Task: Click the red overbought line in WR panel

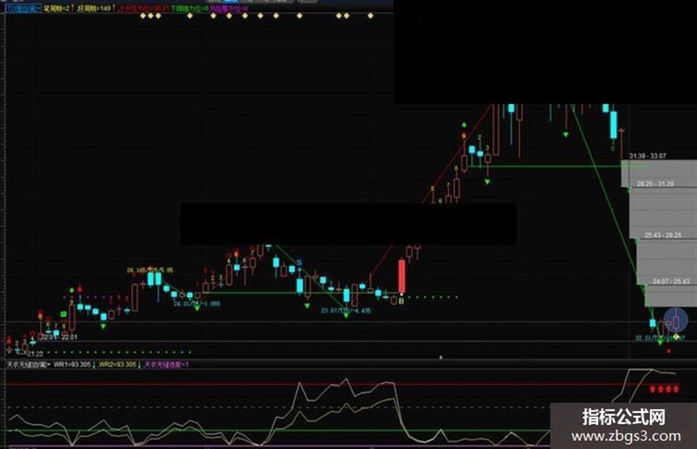Action: [342, 384]
